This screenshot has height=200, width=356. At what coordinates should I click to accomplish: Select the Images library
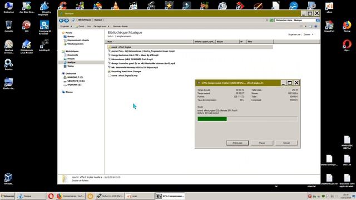(71, 59)
